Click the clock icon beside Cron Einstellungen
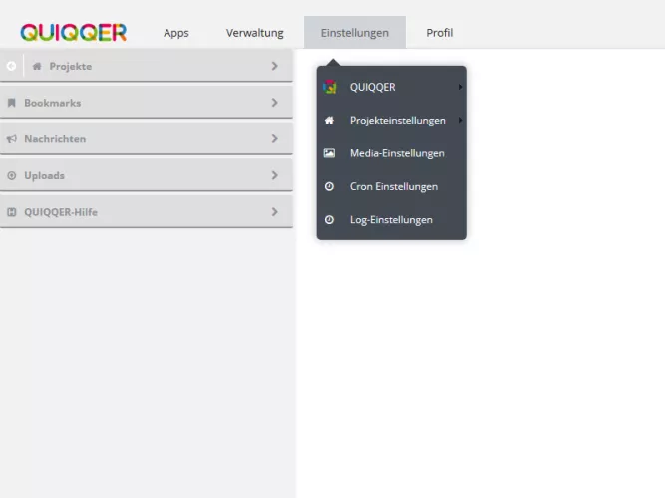665x498 pixels. [x=329, y=186]
